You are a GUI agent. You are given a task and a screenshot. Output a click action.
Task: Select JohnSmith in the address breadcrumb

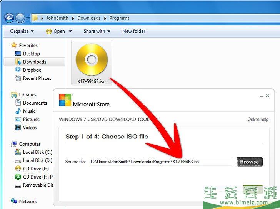(x=57, y=18)
